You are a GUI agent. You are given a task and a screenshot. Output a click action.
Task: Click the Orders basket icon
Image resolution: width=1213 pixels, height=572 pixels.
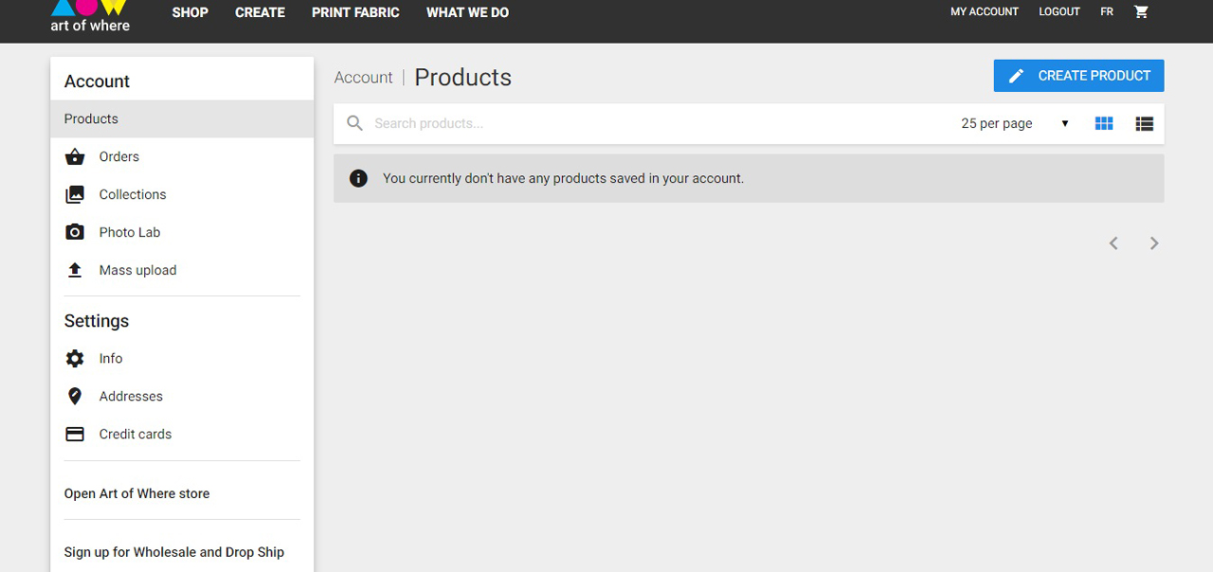click(75, 157)
